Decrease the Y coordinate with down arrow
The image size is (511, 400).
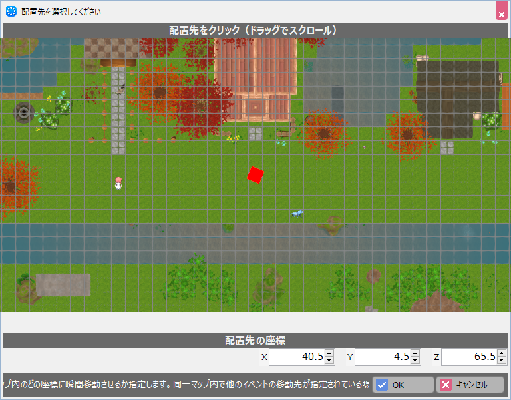tap(415, 361)
